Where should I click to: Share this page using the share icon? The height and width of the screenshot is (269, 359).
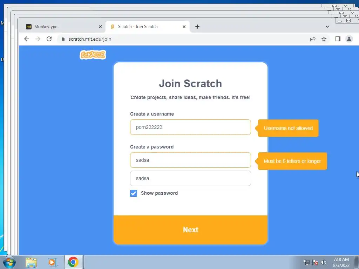click(x=312, y=39)
